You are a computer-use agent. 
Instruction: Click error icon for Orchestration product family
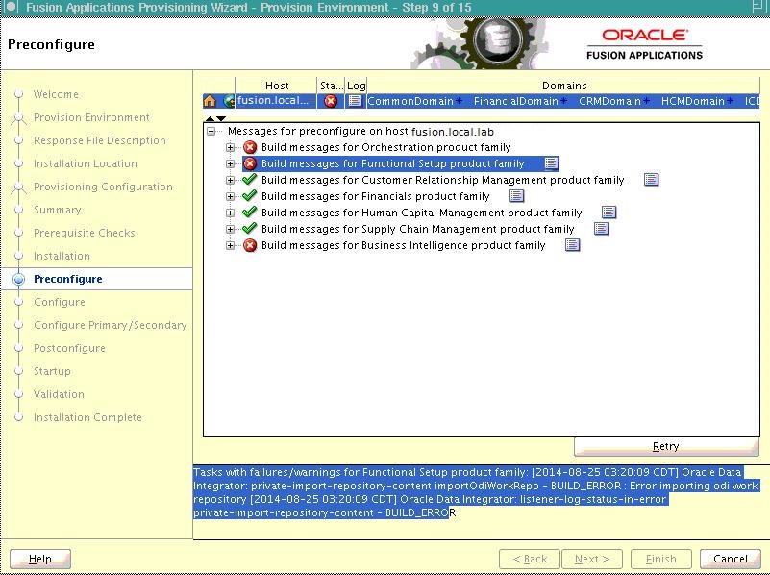250,147
